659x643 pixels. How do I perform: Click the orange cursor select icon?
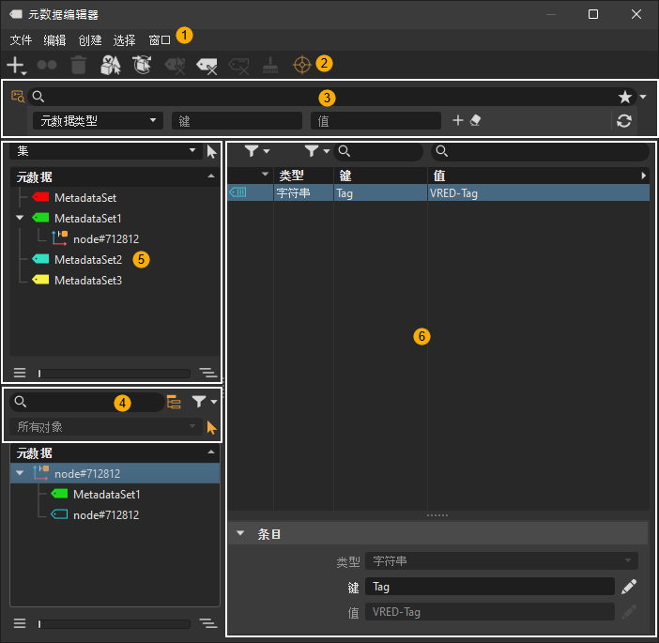point(211,428)
